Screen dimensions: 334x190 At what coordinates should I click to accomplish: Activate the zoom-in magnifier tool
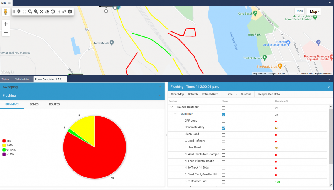pyautogui.click(x=36, y=12)
